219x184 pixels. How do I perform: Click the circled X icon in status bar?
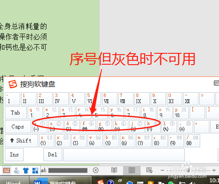(x=95, y=170)
